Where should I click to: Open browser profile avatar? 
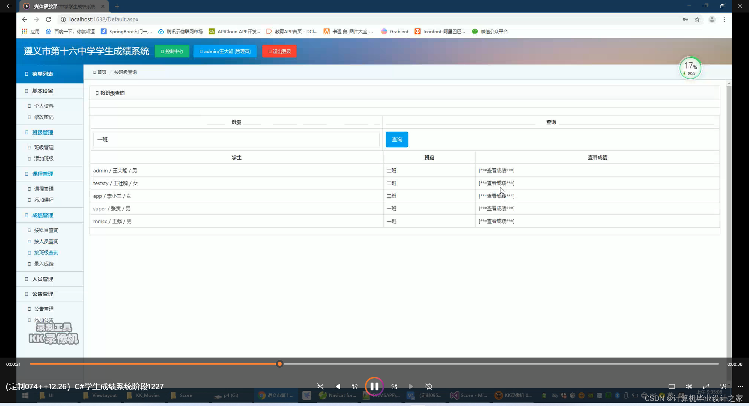pyautogui.click(x=712, y=20)
